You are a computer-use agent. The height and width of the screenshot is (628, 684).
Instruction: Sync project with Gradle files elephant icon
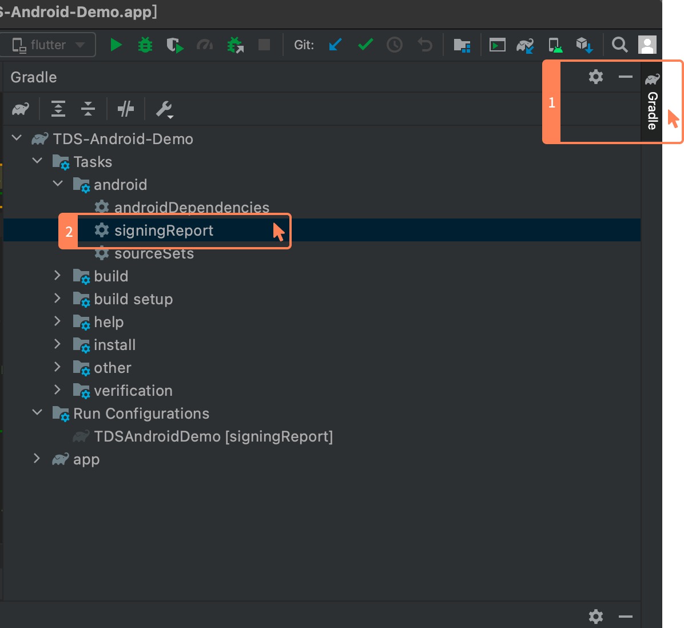click(x=526, y=45)
